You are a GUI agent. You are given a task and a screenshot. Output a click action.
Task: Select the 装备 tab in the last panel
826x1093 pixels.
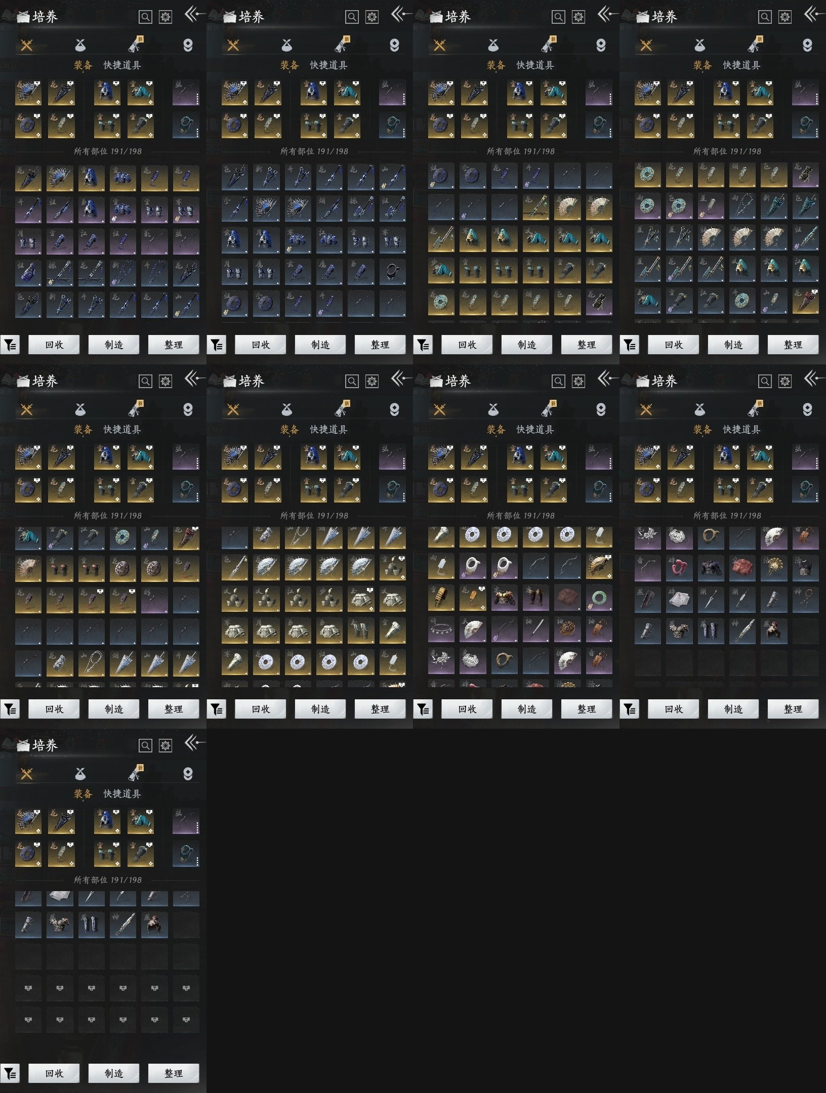click(83, 794)
